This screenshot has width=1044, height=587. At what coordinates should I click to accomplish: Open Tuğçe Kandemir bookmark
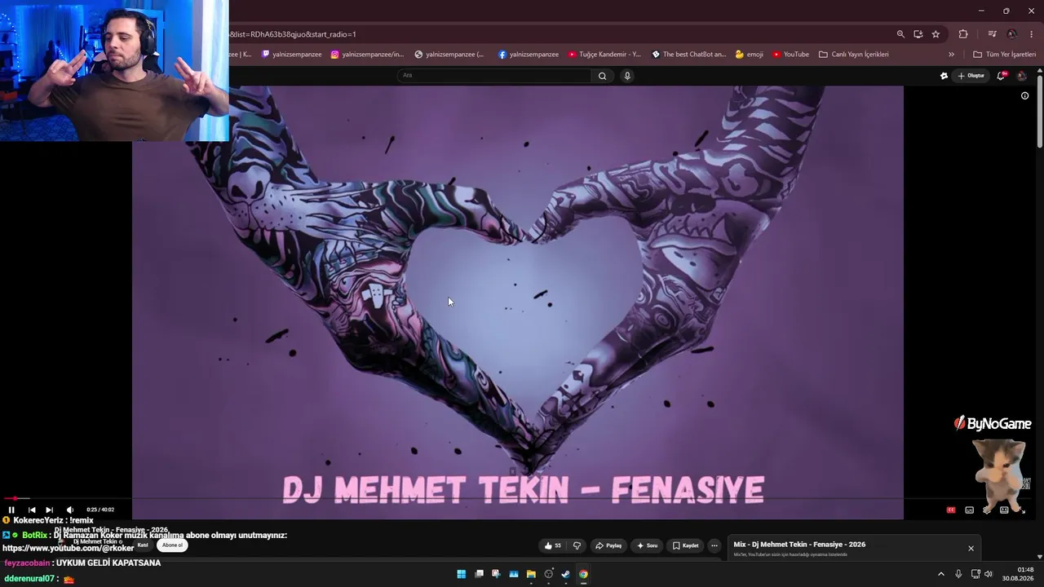604,55
